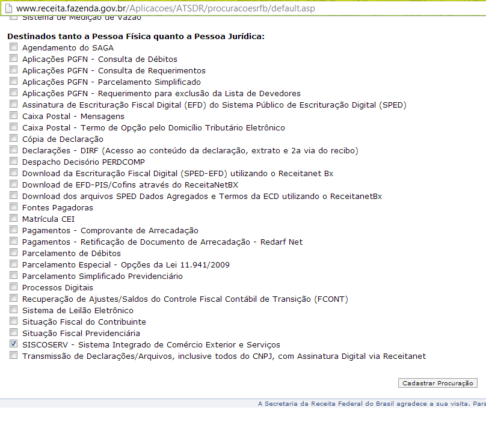Tick Parcelamento Simplificado Previdenciário checkbox

13,275
